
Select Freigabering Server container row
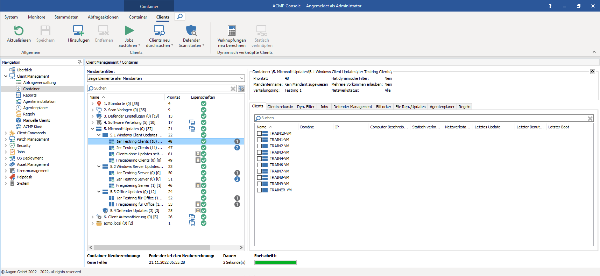(166, 185)
